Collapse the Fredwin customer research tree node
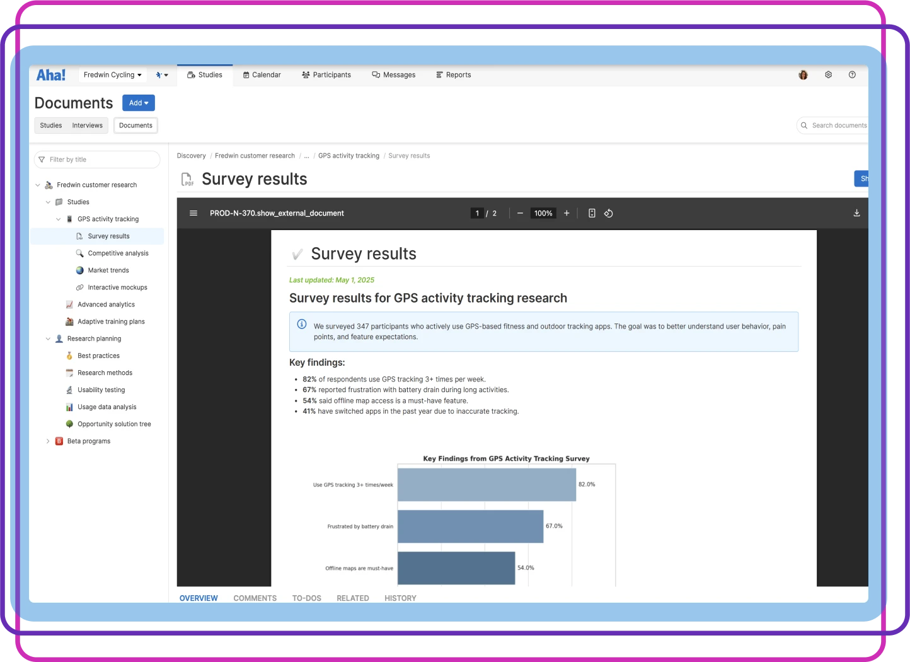Screen dimensions: 910x662 [x=38, y=185]
